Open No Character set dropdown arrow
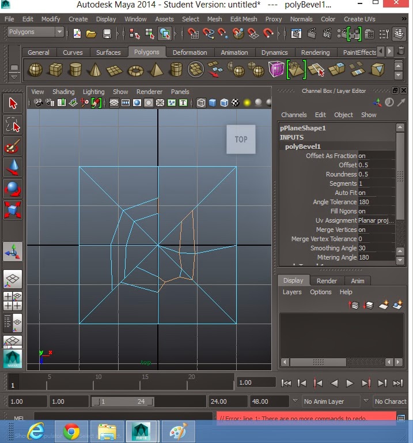The image size is (413, 443). [366, 401]
